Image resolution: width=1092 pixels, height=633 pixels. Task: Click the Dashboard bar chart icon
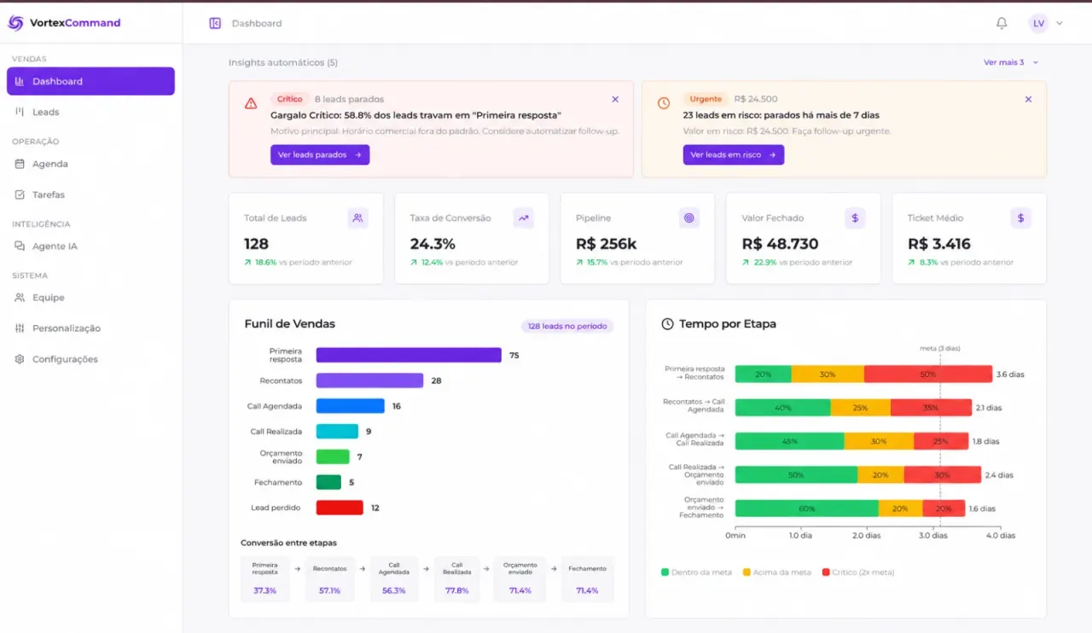tap(20, 81)
